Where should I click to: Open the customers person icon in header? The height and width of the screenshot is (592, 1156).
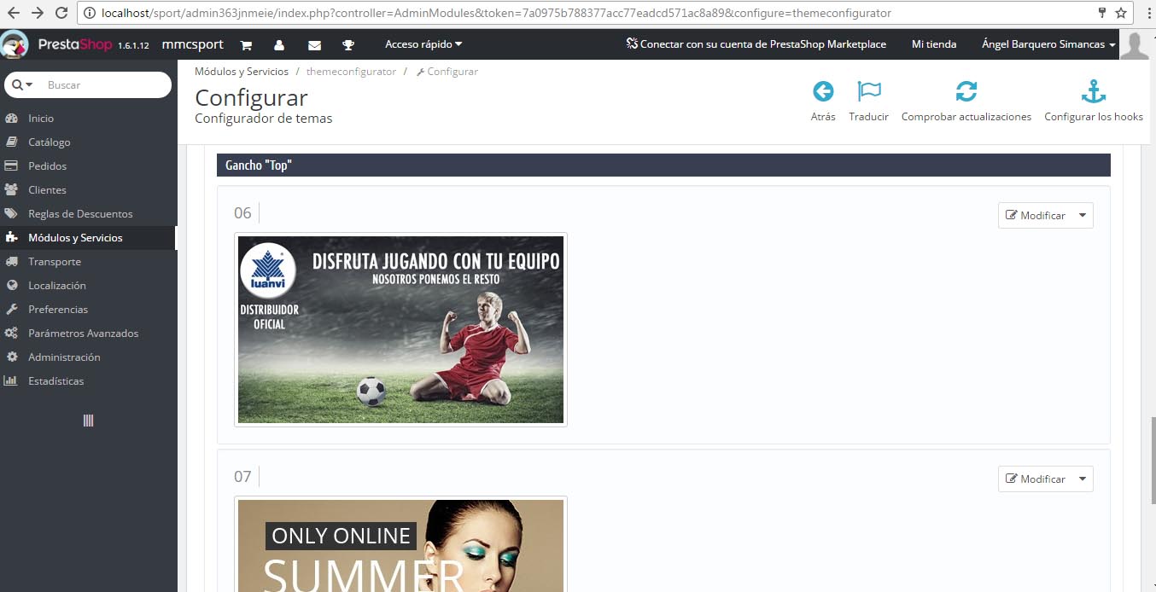tap(279, 44)
